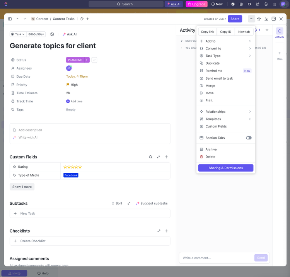Screen dimensions: 290x277
Task: Click the plus icon beside breadcrumb
Action: 88,19
